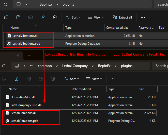Click the This PC monitor icon in top window
Image resolution: width=168 pixels, height=135 pixels.
19,4
